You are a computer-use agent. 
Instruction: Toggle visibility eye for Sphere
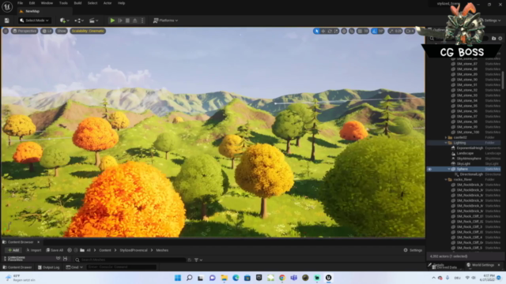coord(429,169)
